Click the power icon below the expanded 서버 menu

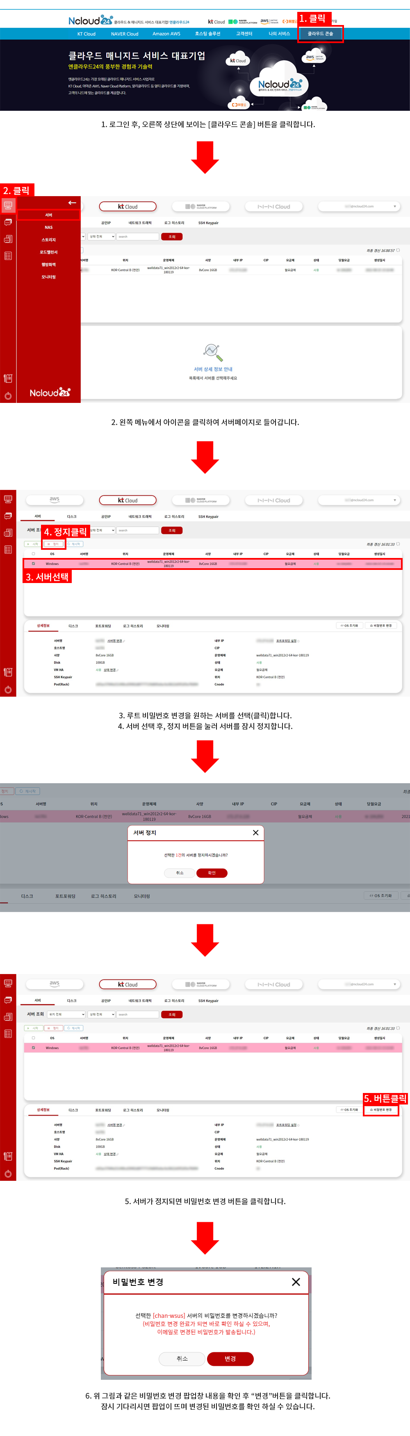coord(8,396)
